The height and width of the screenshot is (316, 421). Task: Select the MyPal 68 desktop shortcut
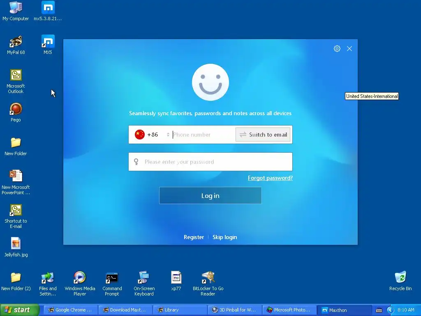point(16,45)
